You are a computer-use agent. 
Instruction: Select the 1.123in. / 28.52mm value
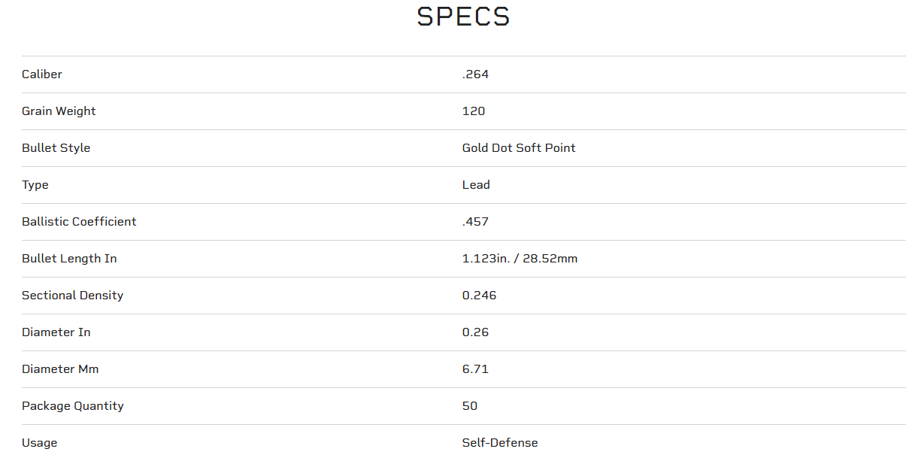click(x=520, y=259)
